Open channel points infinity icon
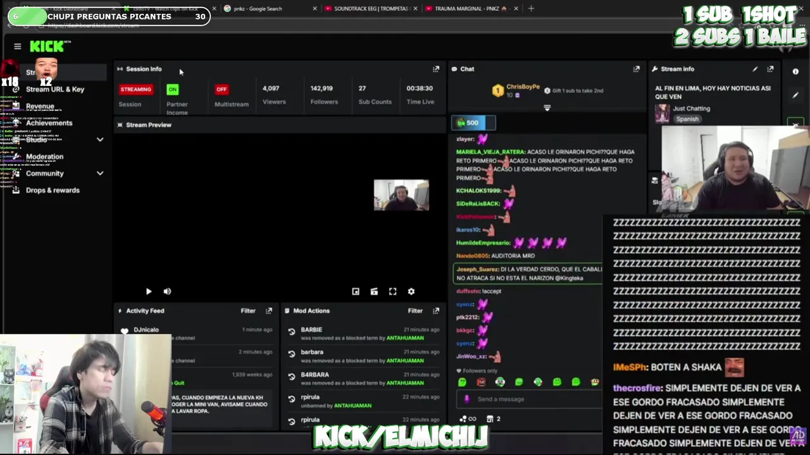The height and width of the screenshot is (455, 810). [x=468, y=419]
